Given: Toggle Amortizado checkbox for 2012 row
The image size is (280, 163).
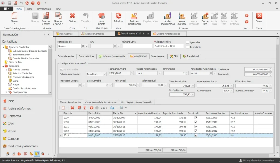Looking at the screenshot, I should 196,131.
